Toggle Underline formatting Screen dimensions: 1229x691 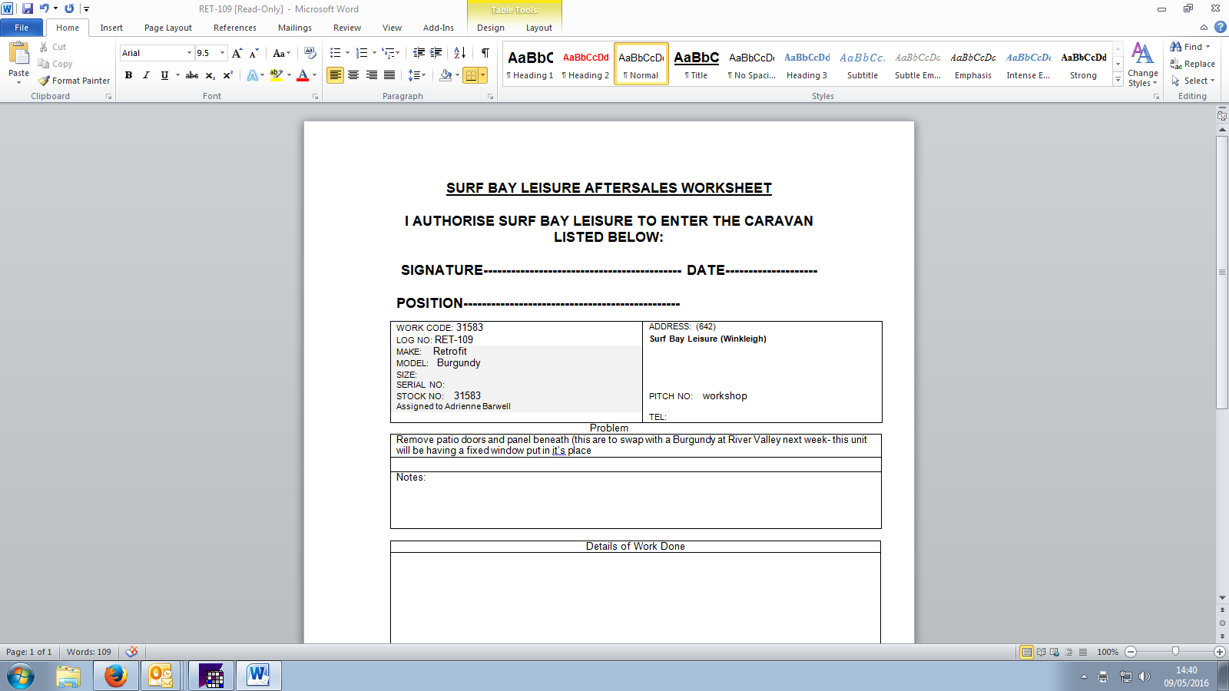(x=164, y=75)
